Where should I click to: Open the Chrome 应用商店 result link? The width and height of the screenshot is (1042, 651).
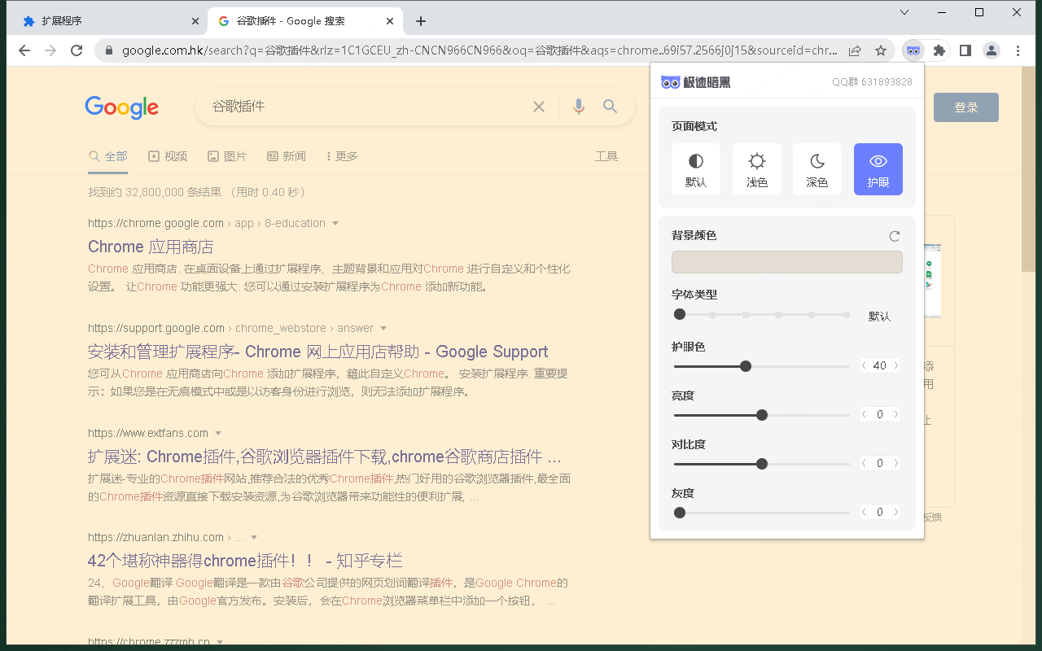pyautogui.click(x=151, y=247)
